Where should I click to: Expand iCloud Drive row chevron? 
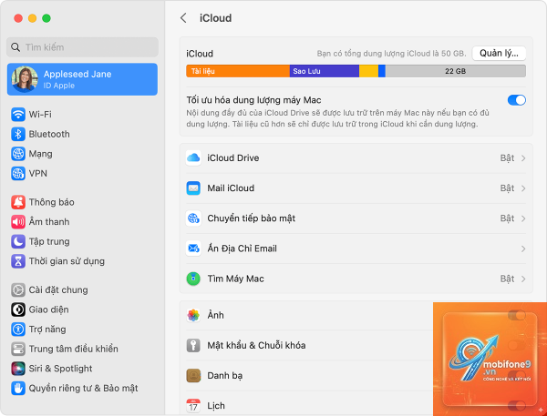coord(523,158)
